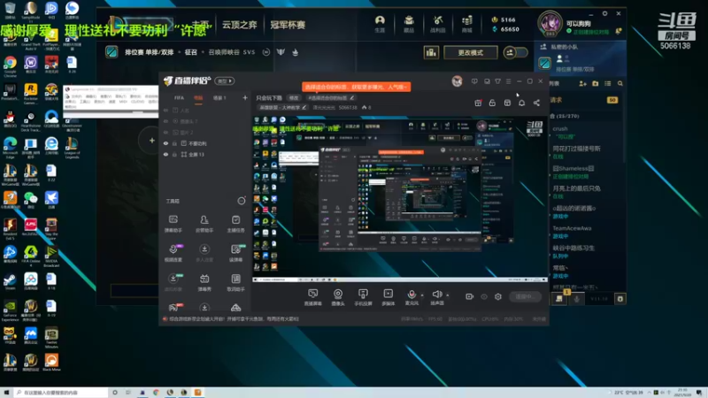Image resolution: width=708 pixels, height=398 pixels.
Task: Click the gift box icon in the streaming app
Action: 478,103
